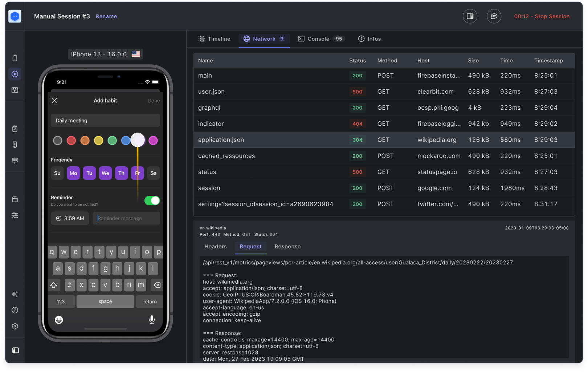
Task: Tap Done on the Add habit screen
Action: tap(154, 101)
